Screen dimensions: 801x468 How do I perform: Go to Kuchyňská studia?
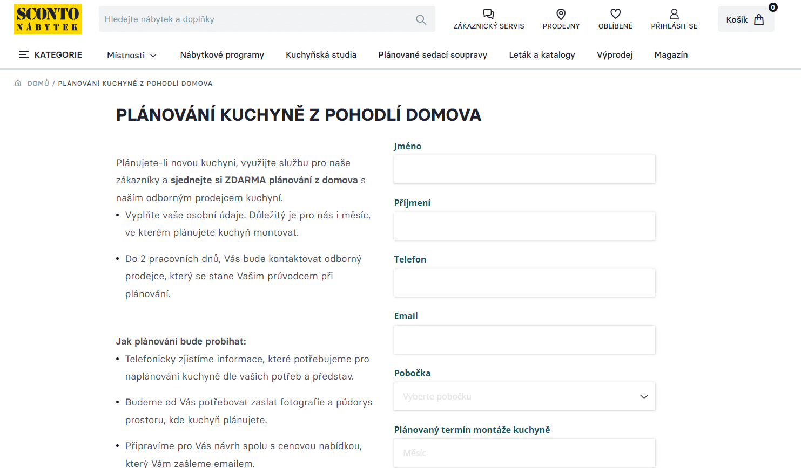[321, 55]
